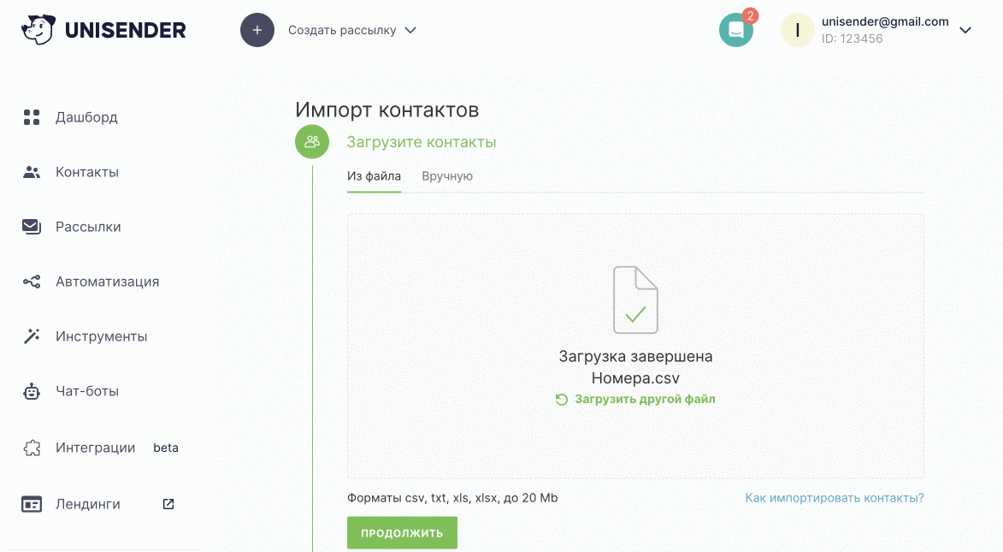Viewport: 1003px width, 552px height.
Task: Click the Форматы csv, txt, xls, xlsx text
Action: 452,497
